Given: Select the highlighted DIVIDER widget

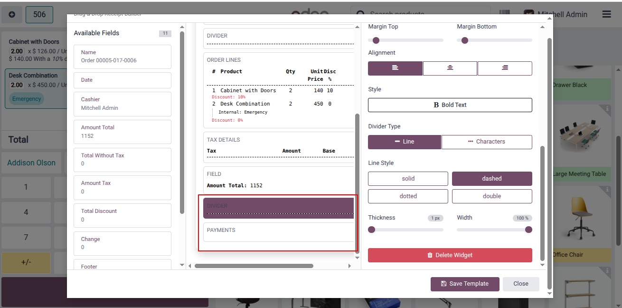Looking at the screenshot, I should [279, 208].
